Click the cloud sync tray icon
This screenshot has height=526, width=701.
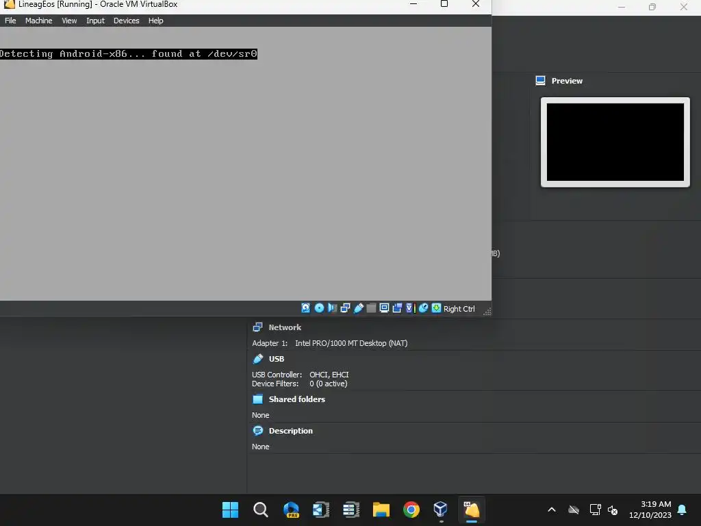(x=574, y=510)
